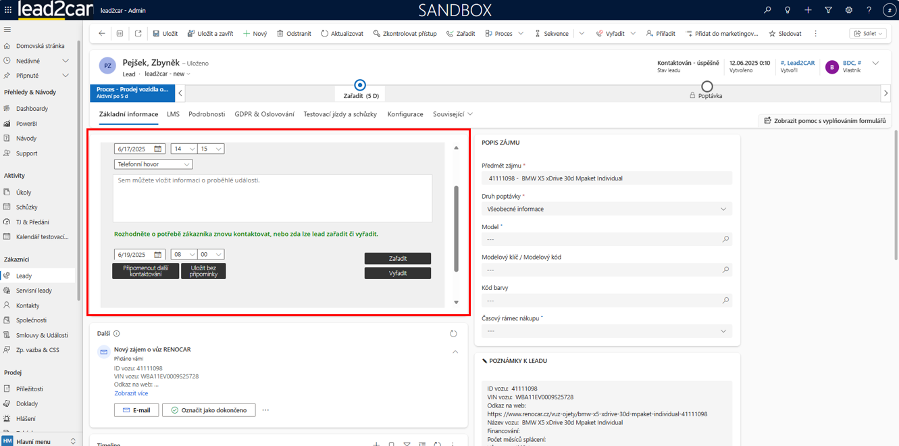The image size is (899, 446).
Task: Click the Uložit save icon in toolbar
Action: tap(156, 34)
